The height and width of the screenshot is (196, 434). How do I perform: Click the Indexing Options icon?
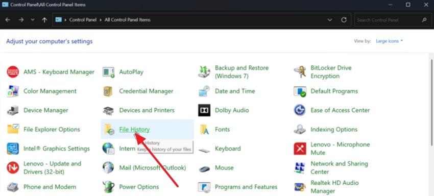300,129
